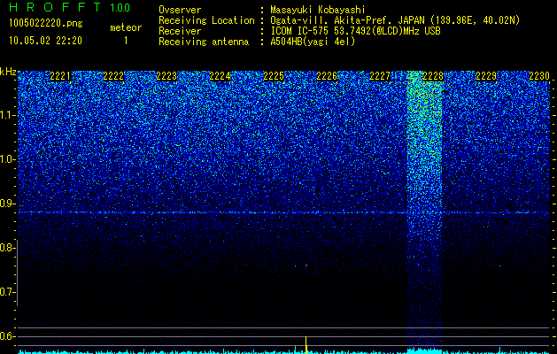Click the 0.9 kHz axis tick label

tap(8, 204)
